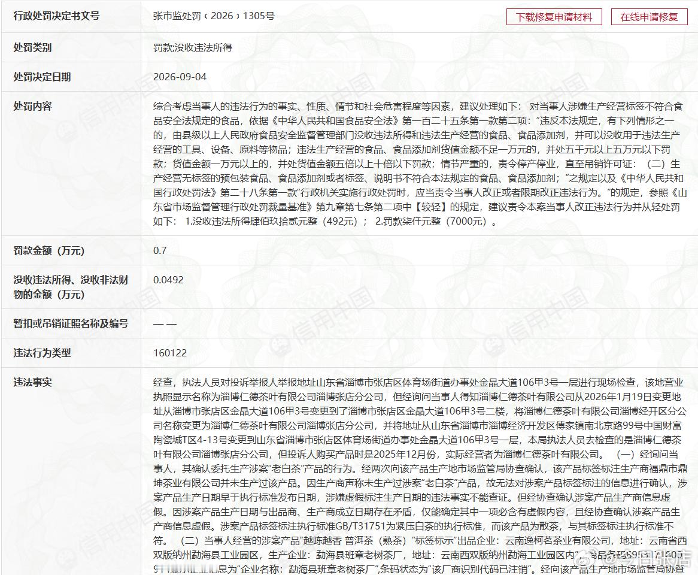
Task: Click the penalty content paragraph beginning 综合考虑当事人
Action: pyautogui.click(x=420, y=164)
